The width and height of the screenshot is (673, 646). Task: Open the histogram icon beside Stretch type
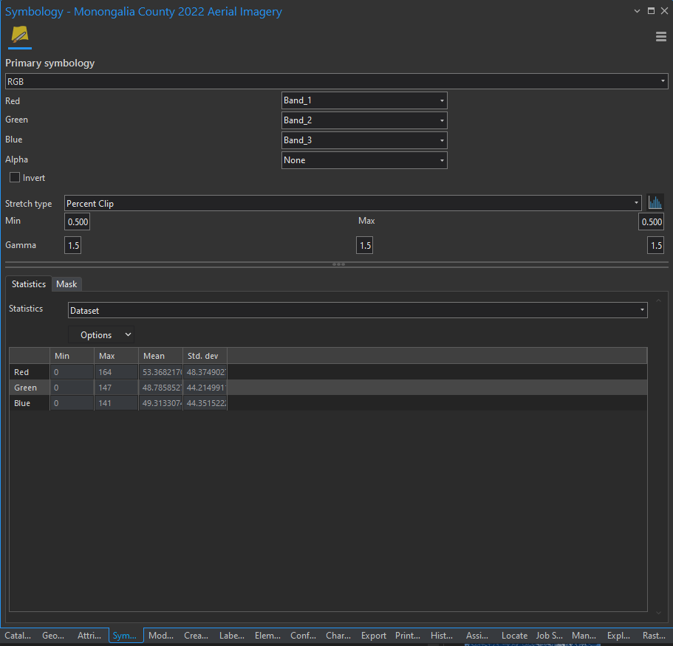coord(655,203)
